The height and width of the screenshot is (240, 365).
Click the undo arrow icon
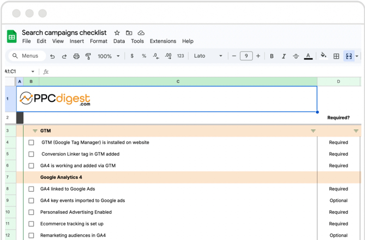click(52, 56)
